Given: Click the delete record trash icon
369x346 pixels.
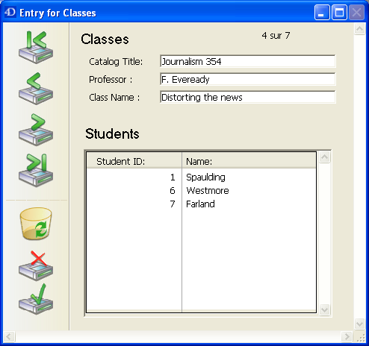Looking at the screenshot, I should (x=36, y=224).
